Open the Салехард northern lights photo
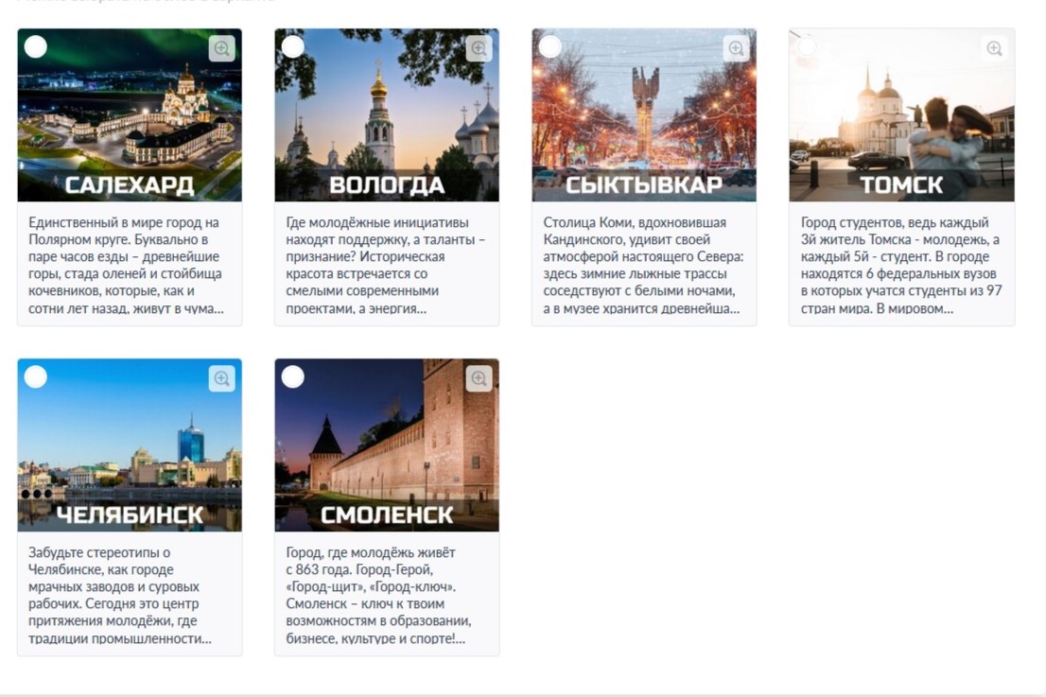 [x=130, y=114]
